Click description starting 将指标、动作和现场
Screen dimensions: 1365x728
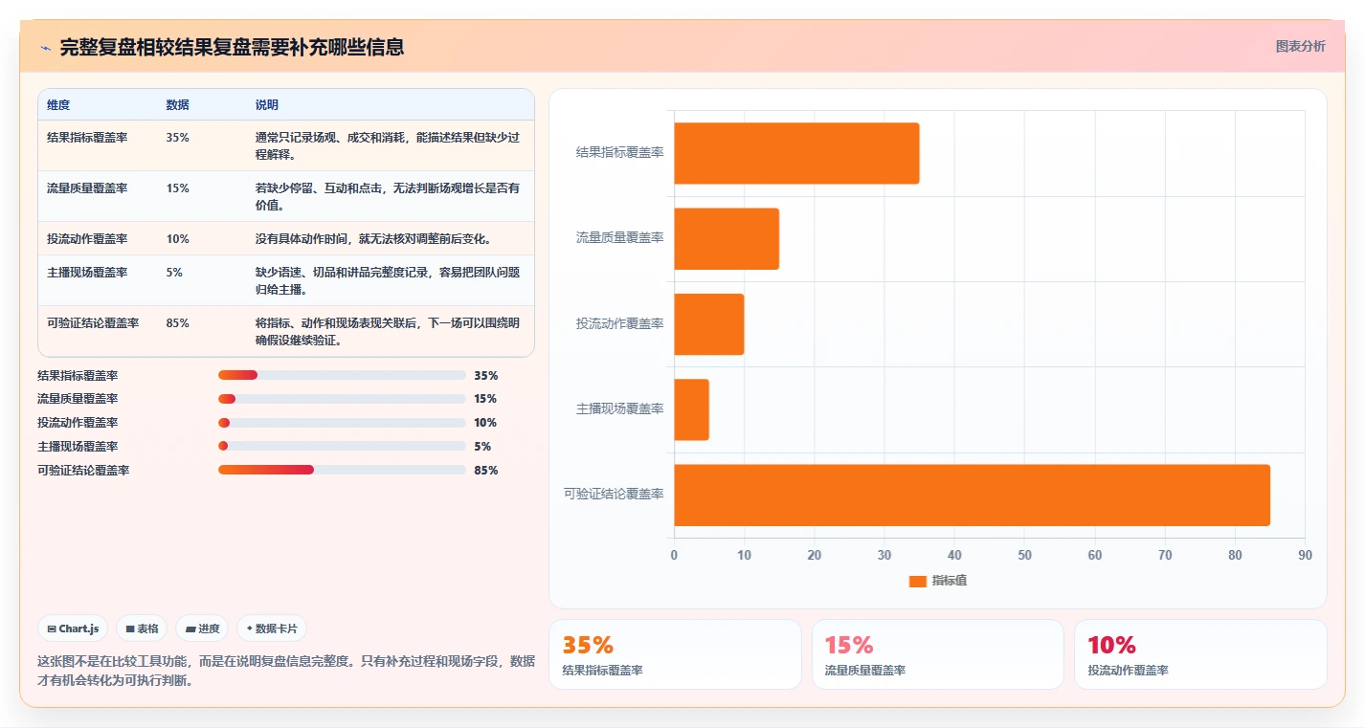coord(388,331)
